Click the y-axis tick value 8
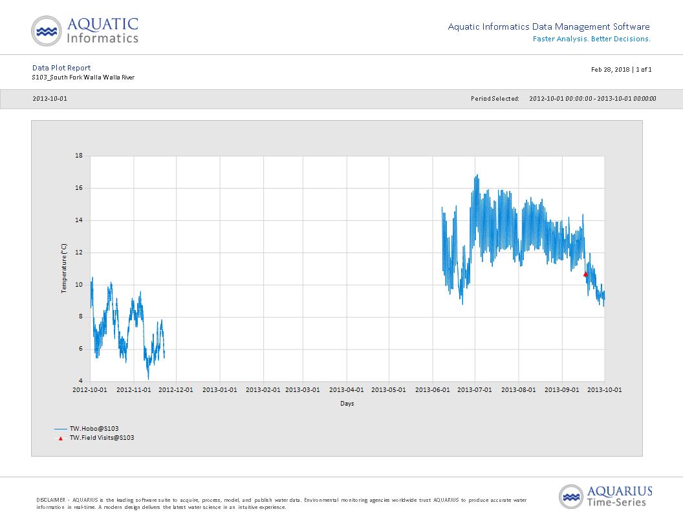683x527 pixels. (81, 316)
